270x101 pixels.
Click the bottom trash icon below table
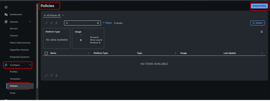pyautogui.click(x=56, y=75)
